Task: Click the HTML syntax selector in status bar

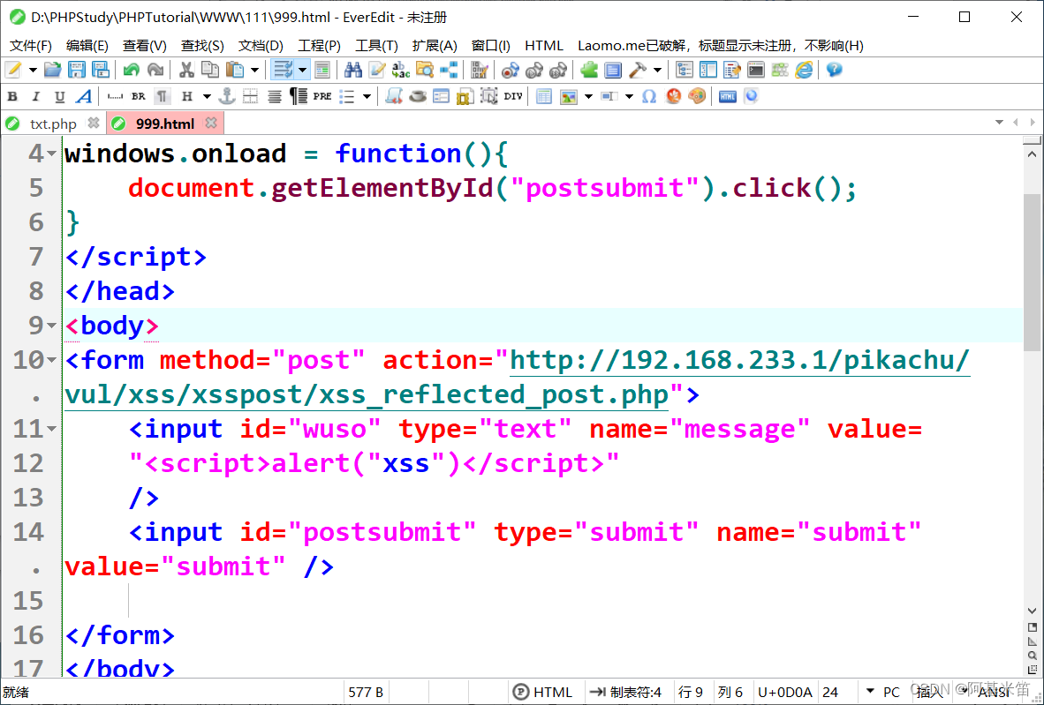Action: [544, 692]
